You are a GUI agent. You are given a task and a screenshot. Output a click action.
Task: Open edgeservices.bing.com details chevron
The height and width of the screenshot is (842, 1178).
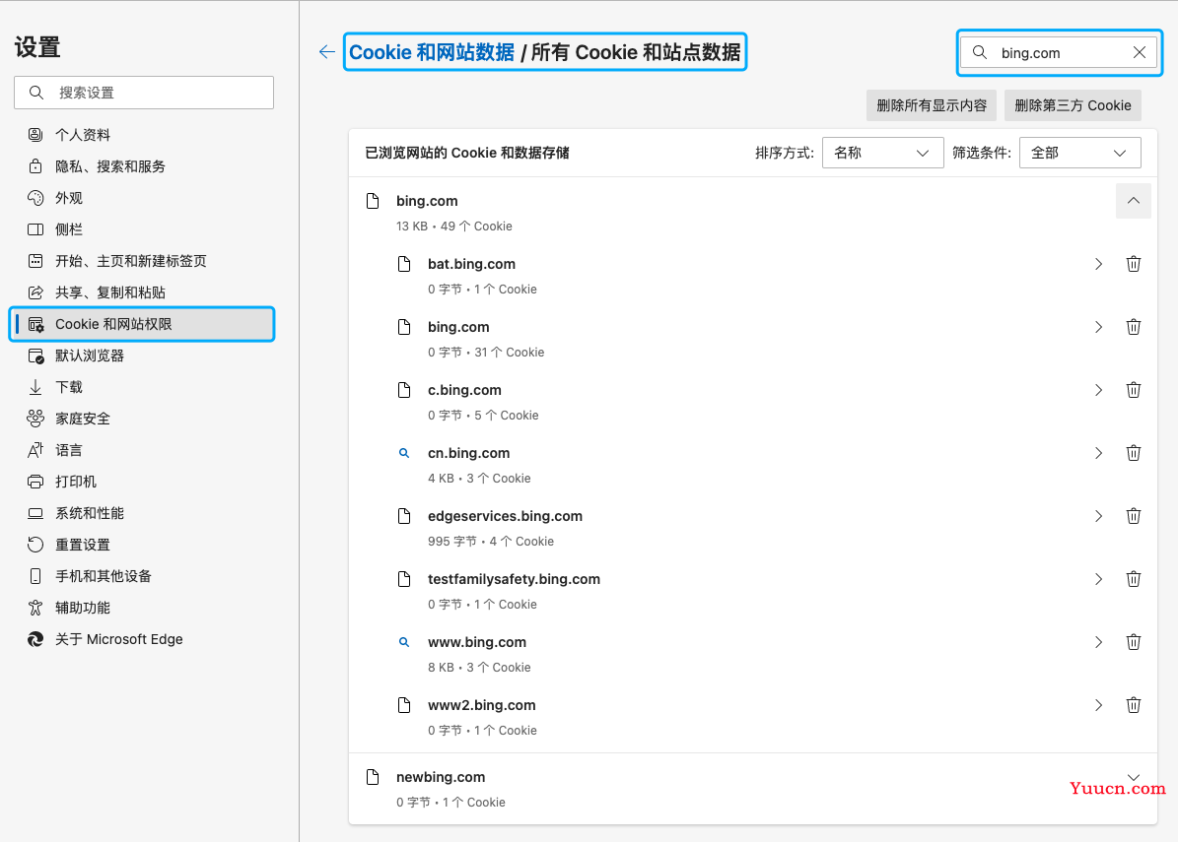[1098, 516]
